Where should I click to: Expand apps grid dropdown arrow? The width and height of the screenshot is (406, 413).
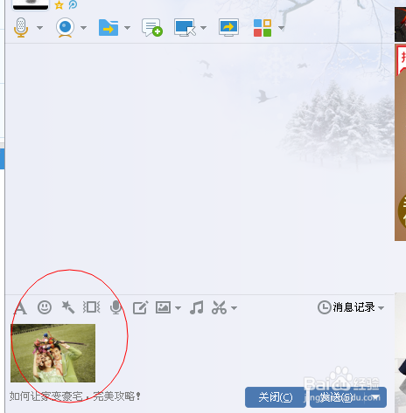click(x=282, y=28)
